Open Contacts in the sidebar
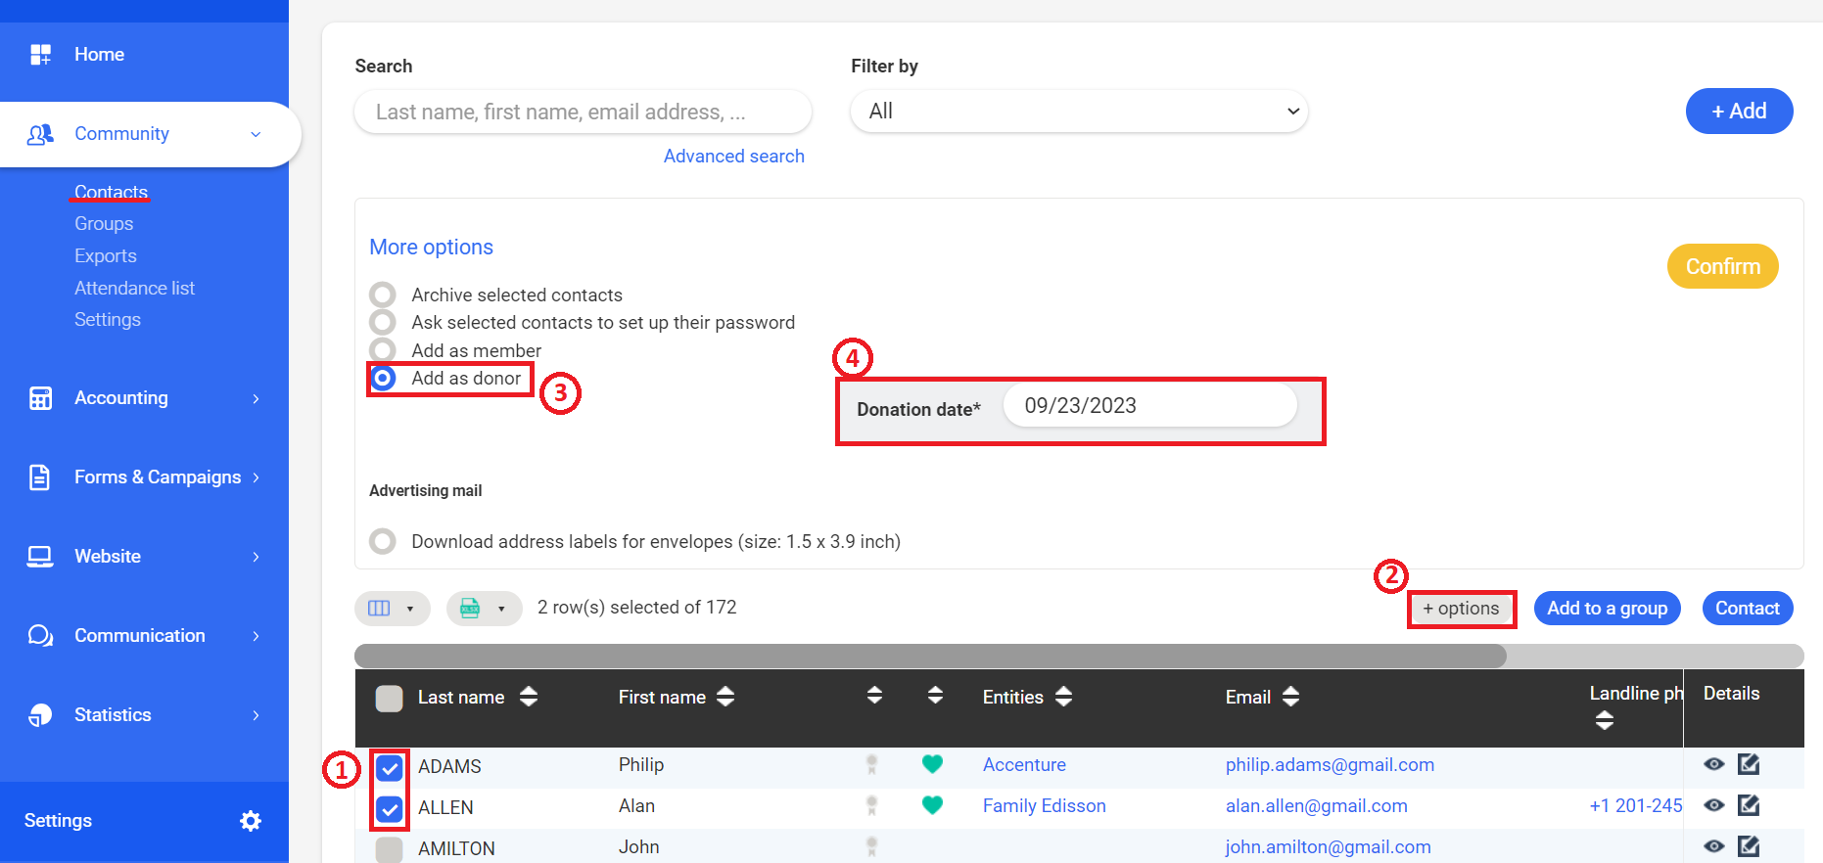The width and height of the screenshot is (1823, 863). [x=111, y=192]
